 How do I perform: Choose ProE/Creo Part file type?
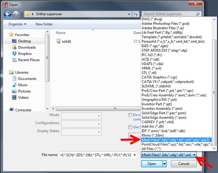(167, 91)
